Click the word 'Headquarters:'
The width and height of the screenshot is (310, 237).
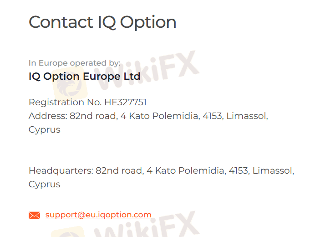click(x=61, y=170)
